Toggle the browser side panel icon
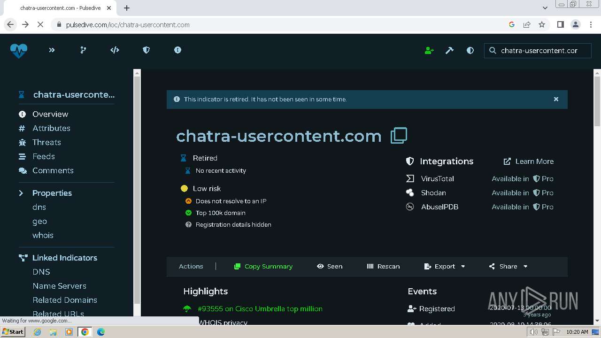 click(560, 24)
